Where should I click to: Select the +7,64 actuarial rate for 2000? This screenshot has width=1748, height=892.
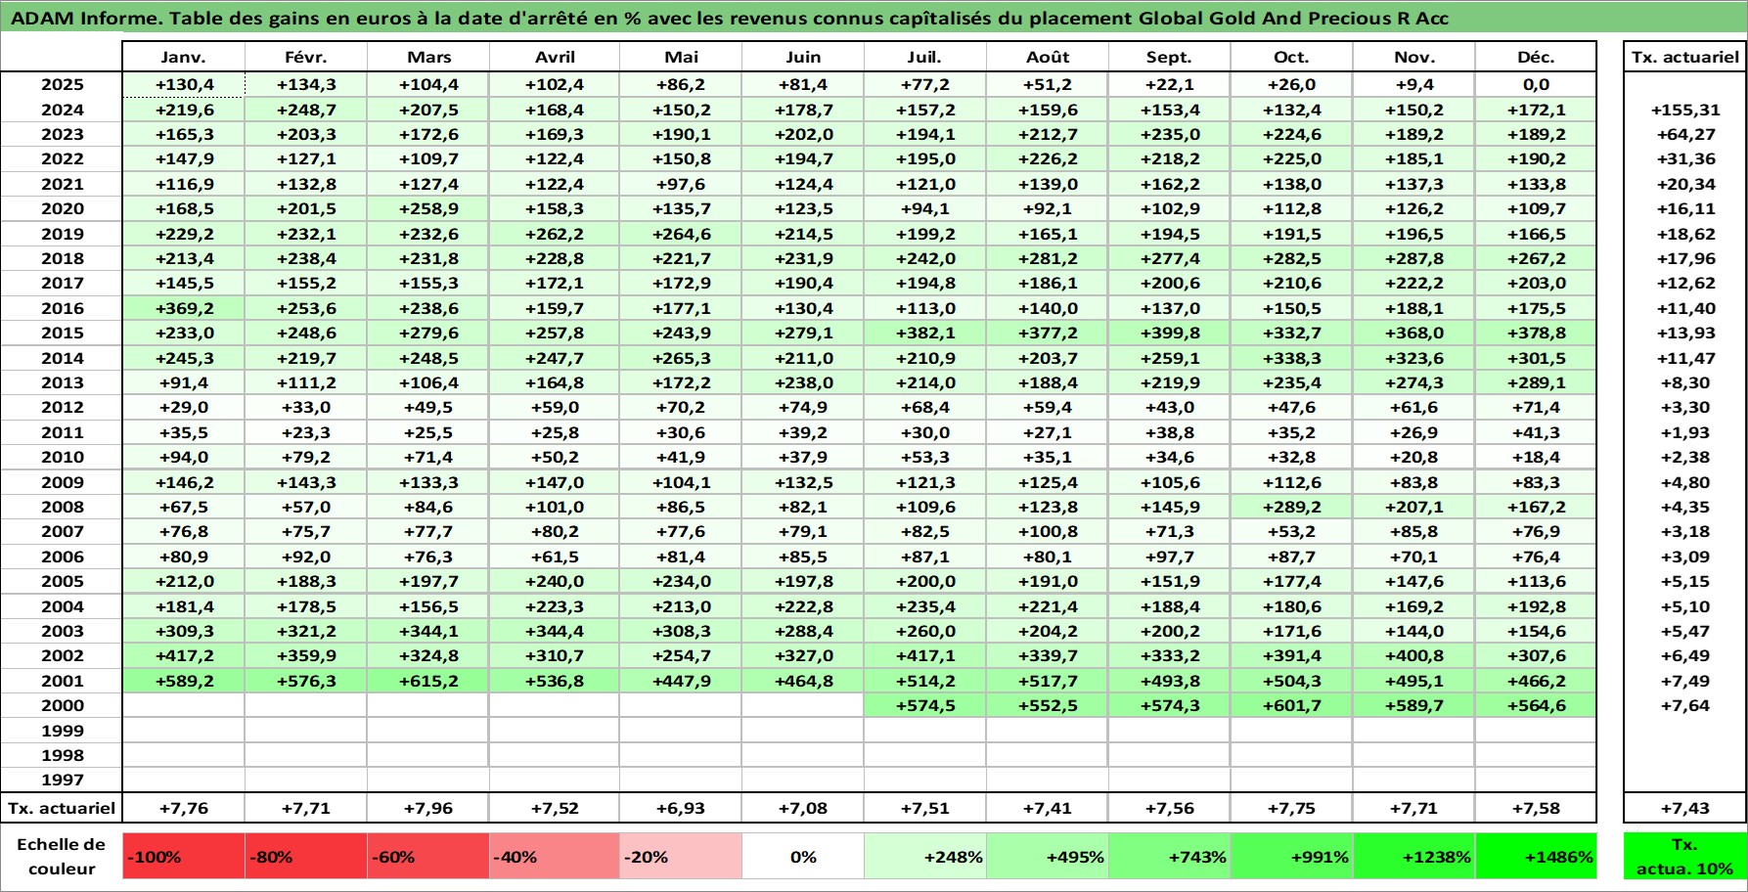click(x=1684, y=705)
